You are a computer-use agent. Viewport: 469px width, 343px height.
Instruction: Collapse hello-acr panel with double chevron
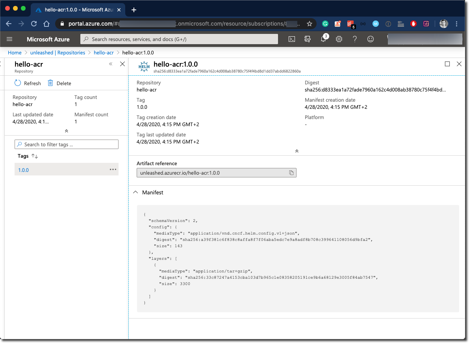point(111,64)
